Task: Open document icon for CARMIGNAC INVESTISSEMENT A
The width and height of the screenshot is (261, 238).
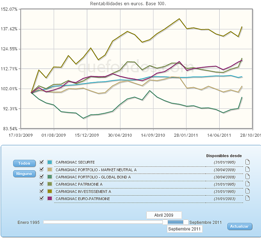Action: (x=248, y=191)
